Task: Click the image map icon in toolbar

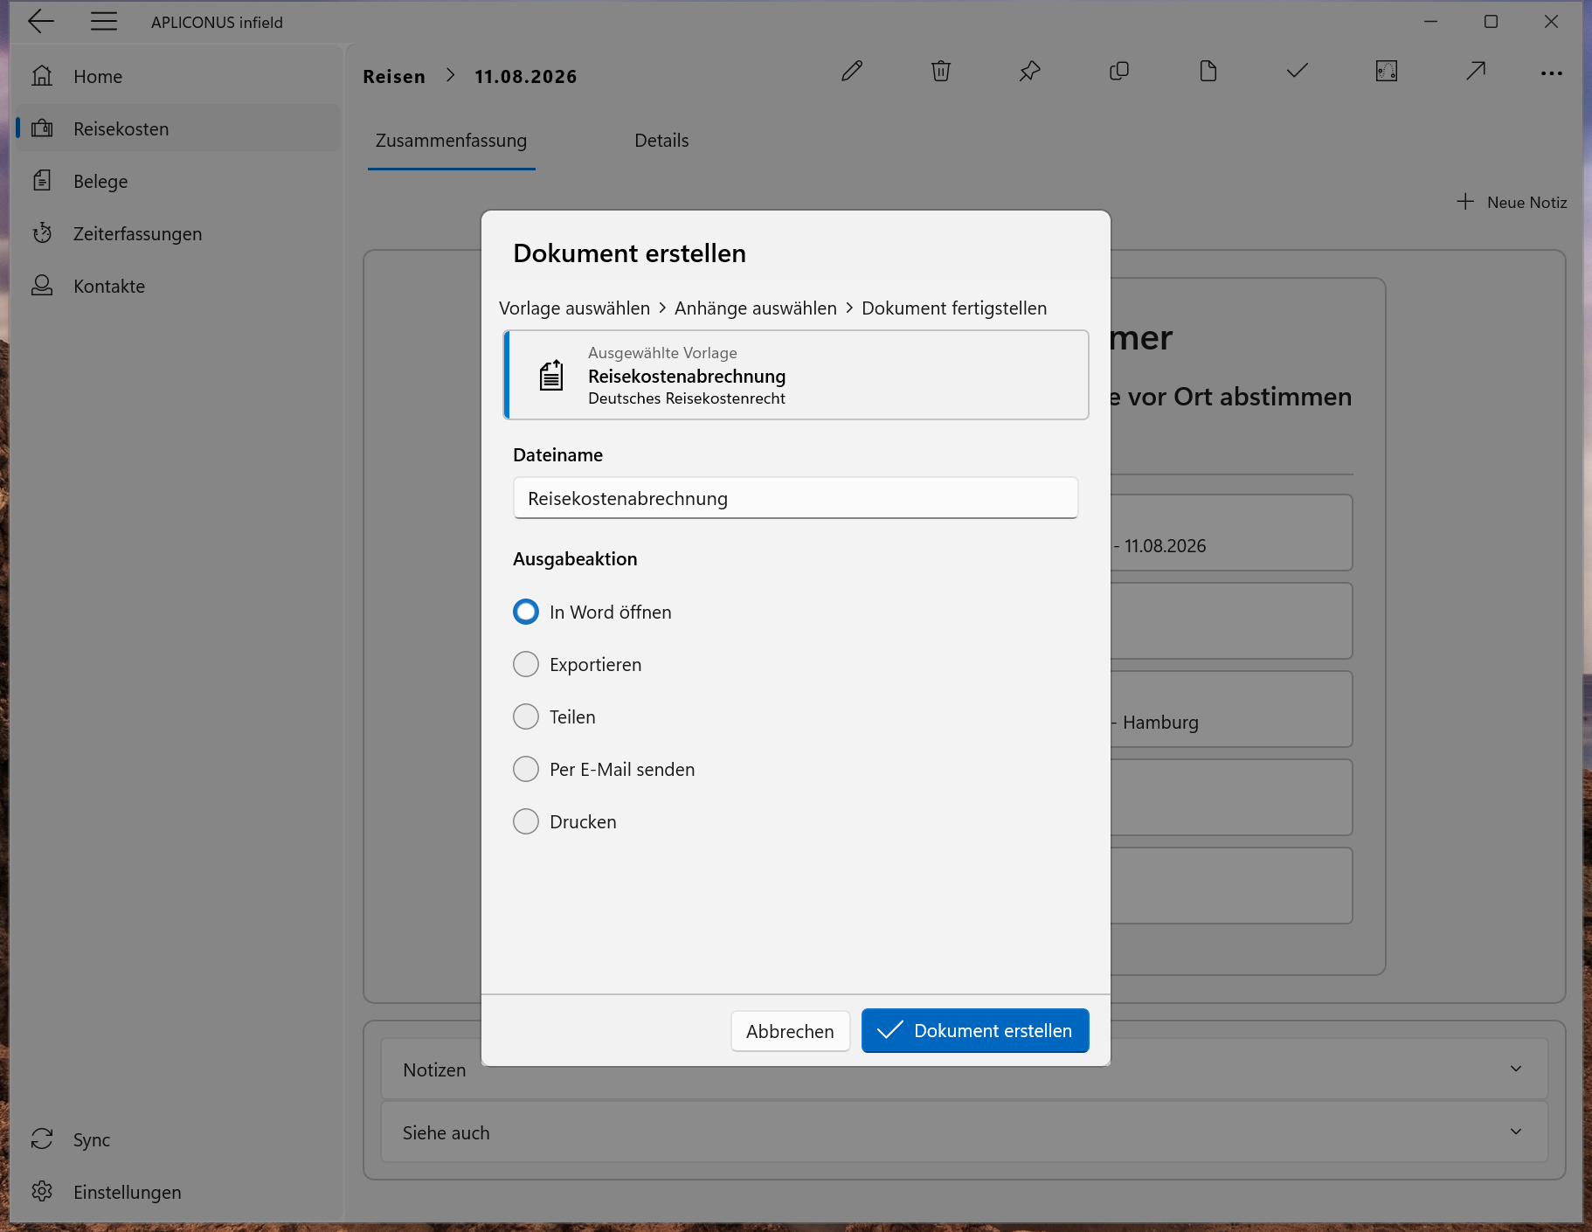Action: point(1387,72)
